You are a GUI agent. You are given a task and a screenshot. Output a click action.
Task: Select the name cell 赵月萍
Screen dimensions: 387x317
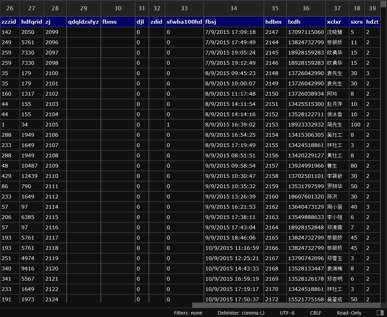(337, 104)
